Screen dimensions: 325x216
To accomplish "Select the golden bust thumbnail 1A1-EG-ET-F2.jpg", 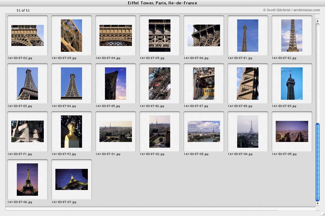I will point(71,132).
